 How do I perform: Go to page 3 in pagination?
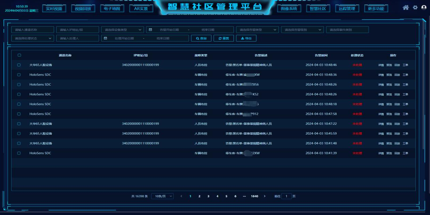click(208, 196)
